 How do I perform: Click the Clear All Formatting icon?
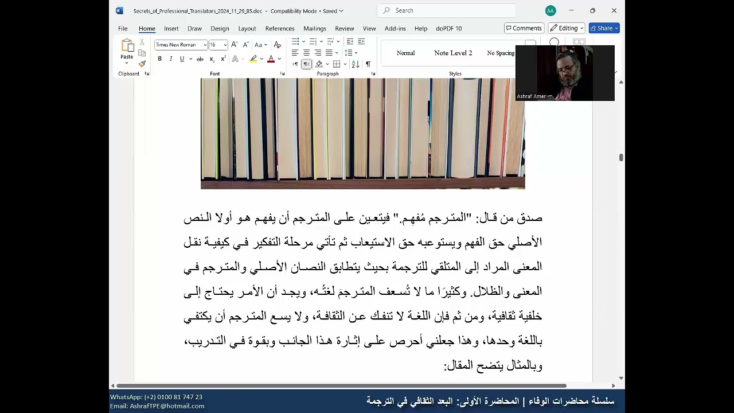(278, 45)
